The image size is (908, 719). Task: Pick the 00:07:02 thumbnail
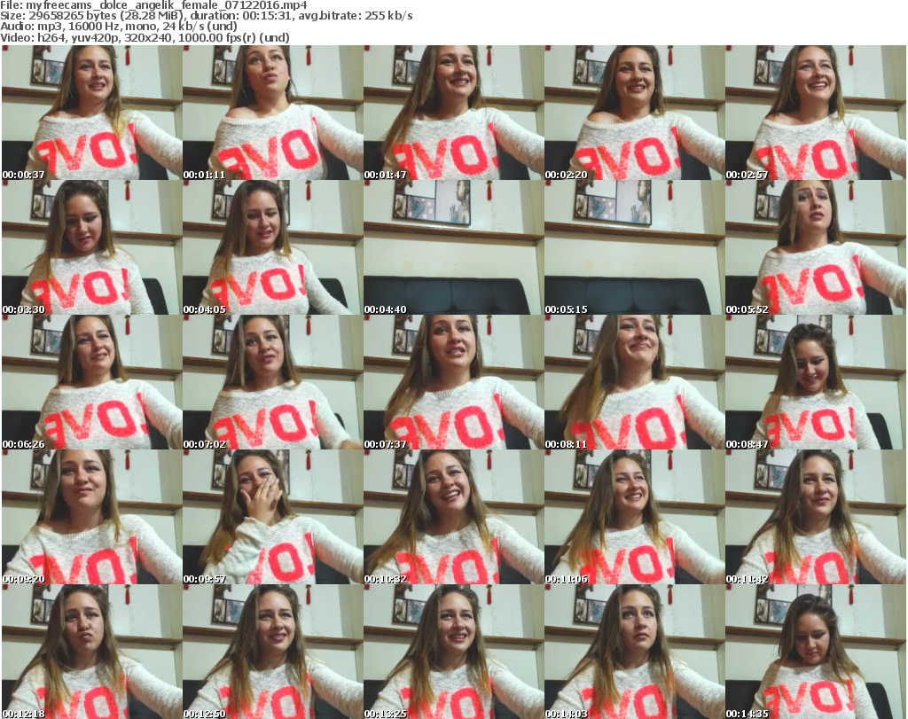pos(273,382)
